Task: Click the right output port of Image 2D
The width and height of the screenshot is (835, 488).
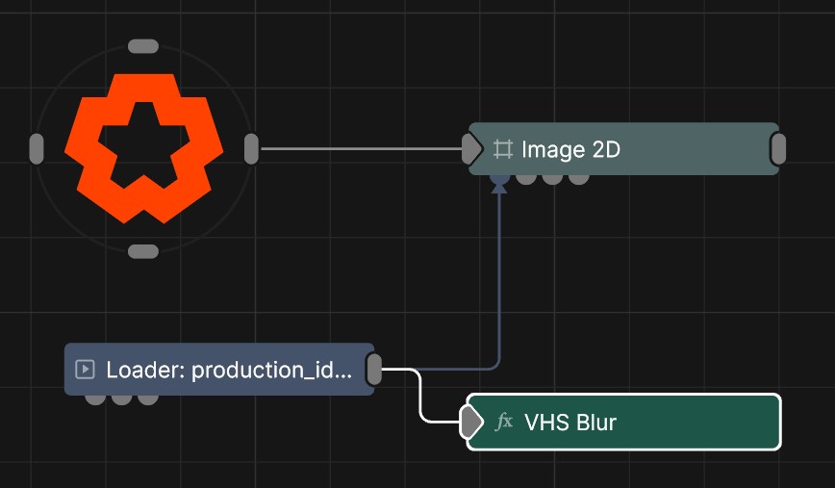Action: tap(778, 149)
